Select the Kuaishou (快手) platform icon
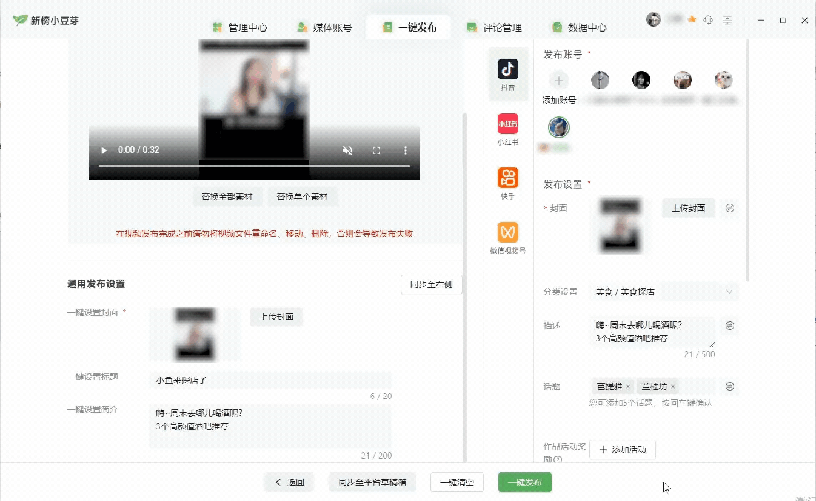The height and width of the screenshot is (501, 816). pyautogui.click(x=508, y=178)
